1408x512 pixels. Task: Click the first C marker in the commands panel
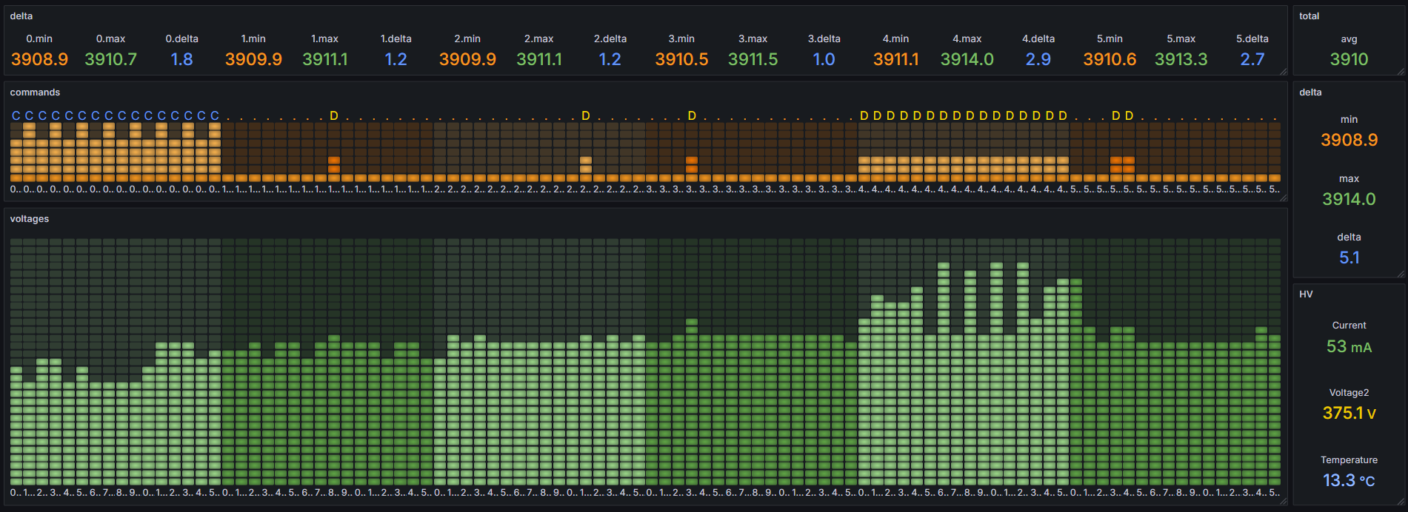coord(16,115)
